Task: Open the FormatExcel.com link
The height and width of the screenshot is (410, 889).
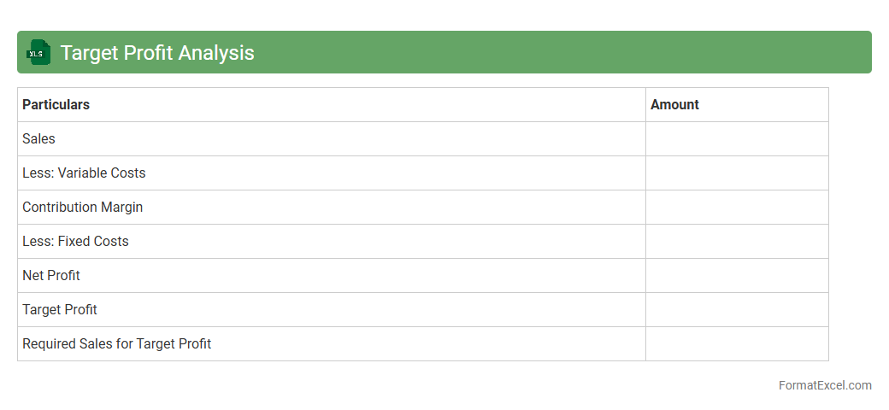Action: pos(824,385)
